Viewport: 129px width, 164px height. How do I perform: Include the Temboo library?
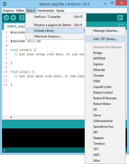tap(105, 144)
